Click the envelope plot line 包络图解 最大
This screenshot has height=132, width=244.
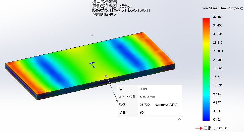pyautogui.click(x=105, y=15)
